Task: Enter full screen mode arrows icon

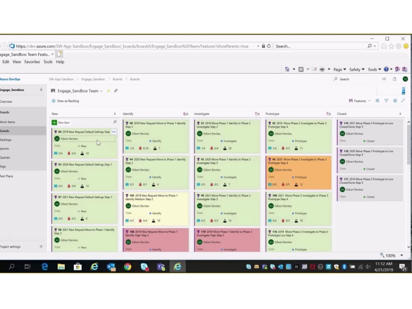Action: click(x=403, y=101)
